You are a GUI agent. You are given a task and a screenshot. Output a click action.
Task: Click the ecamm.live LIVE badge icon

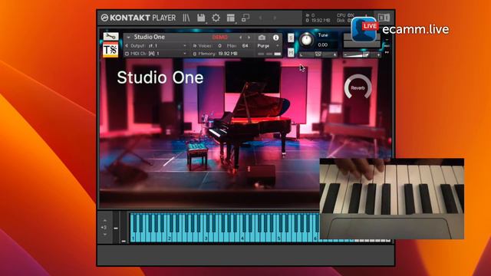point(364,29)
